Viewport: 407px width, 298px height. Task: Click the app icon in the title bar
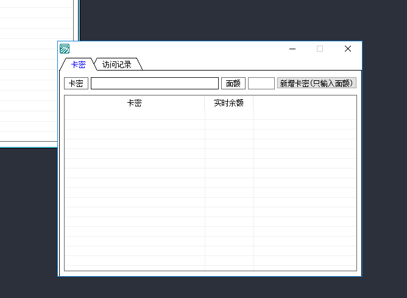65,49
